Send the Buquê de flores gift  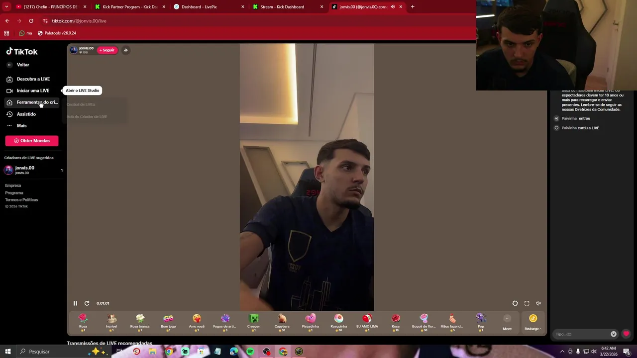(424, 323)
